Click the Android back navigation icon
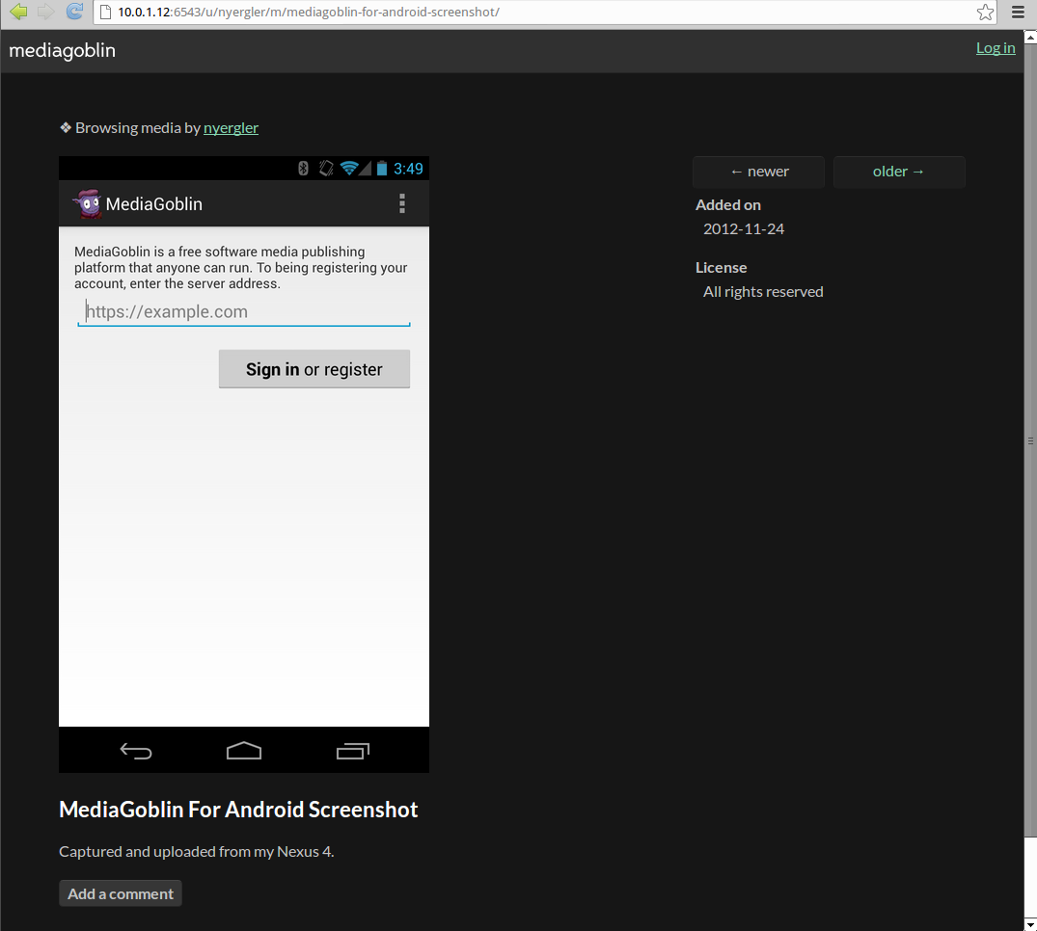 (x=136, y=751)
